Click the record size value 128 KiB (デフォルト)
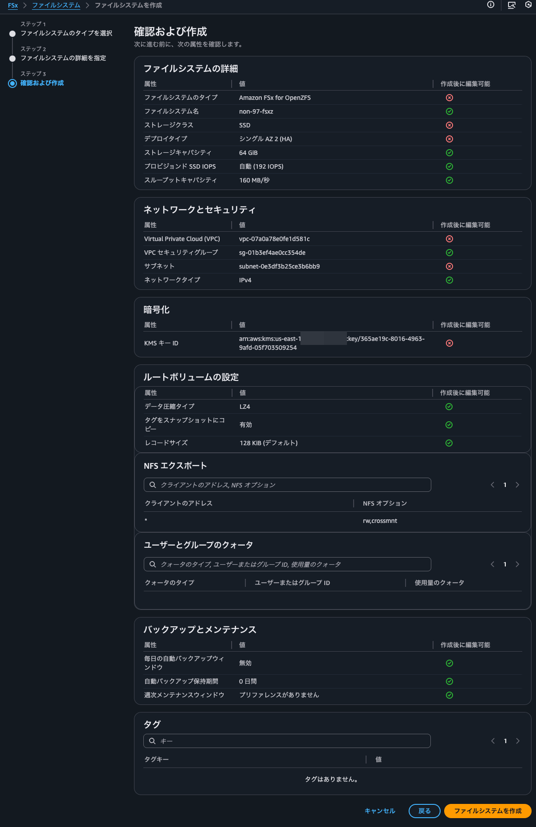 tap(268, 443)
